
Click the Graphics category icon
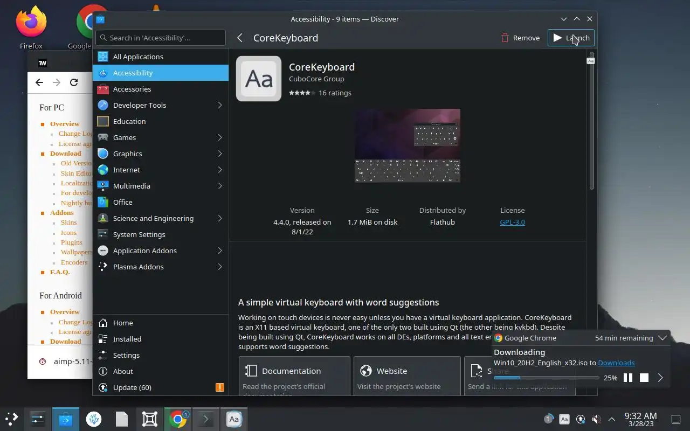pos(103,154)
